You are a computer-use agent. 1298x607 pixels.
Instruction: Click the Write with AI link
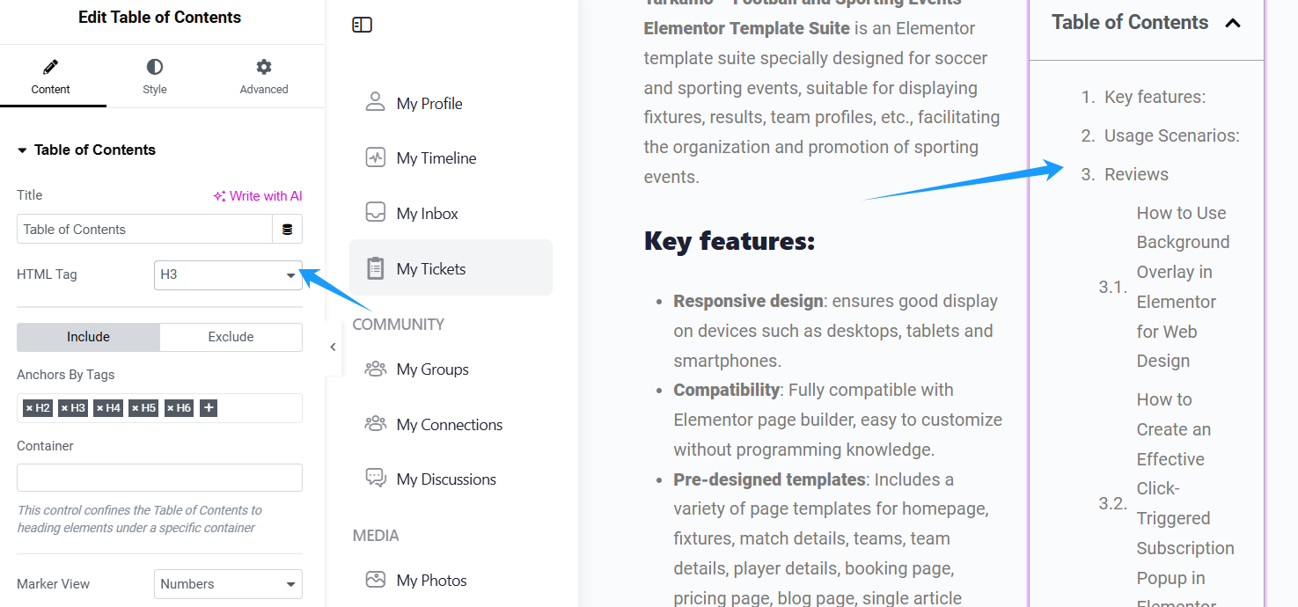click(x=258, y=195)
